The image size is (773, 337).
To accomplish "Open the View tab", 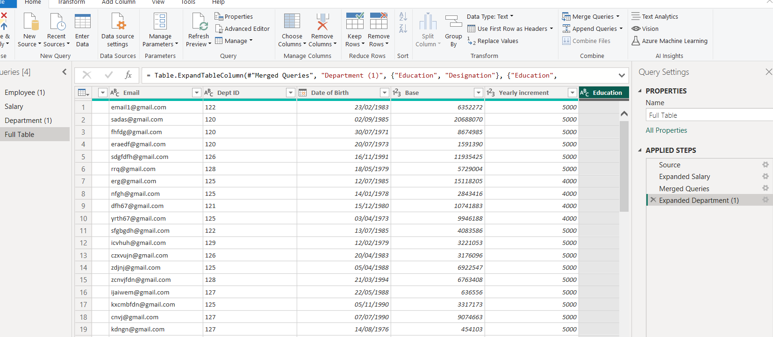I will pos(158,2).
